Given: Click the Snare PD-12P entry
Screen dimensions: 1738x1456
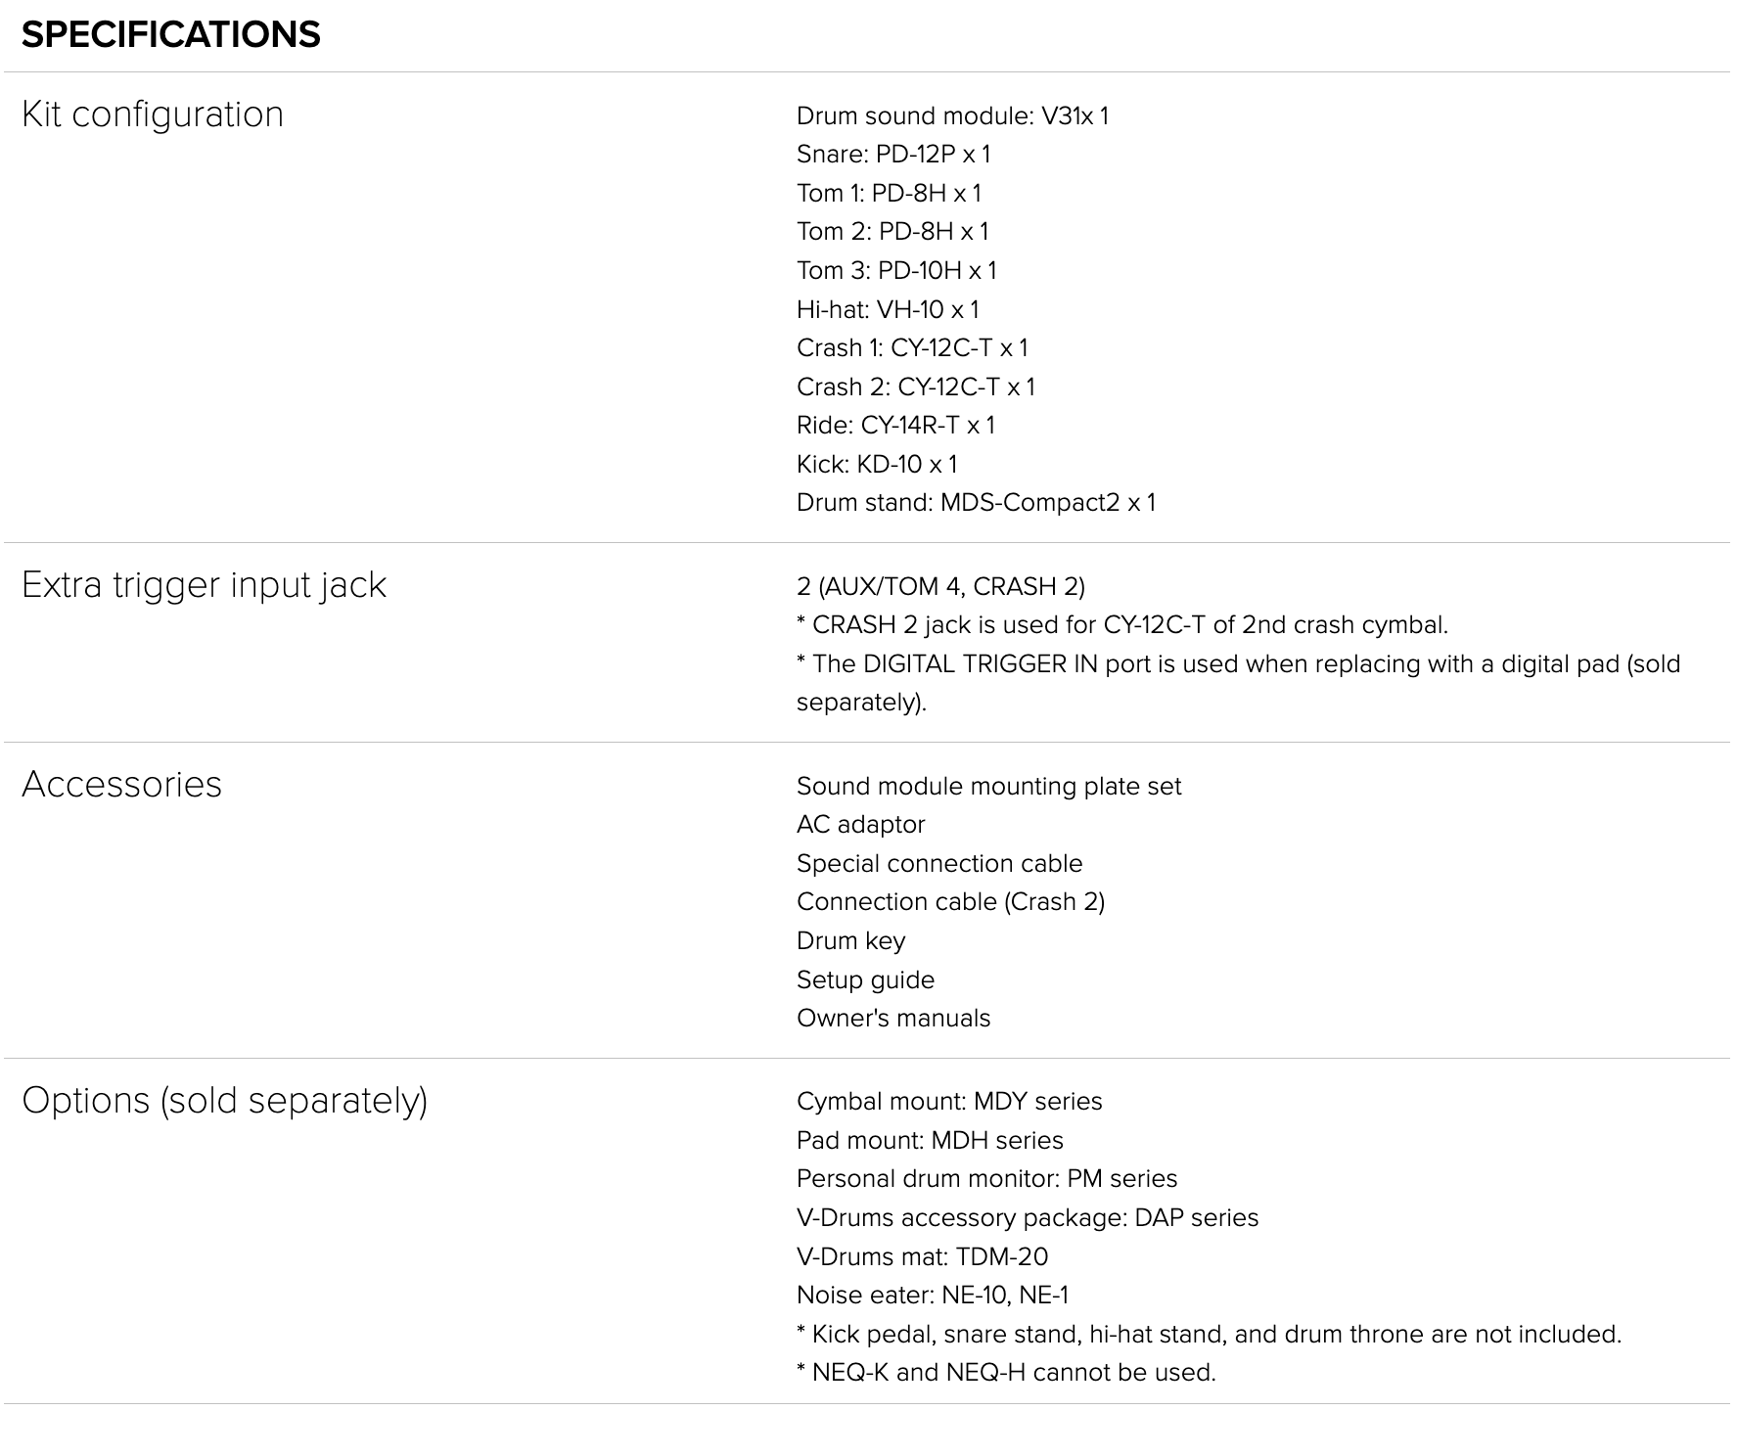Looking at the screenshot, I should (x=892, y=155).
